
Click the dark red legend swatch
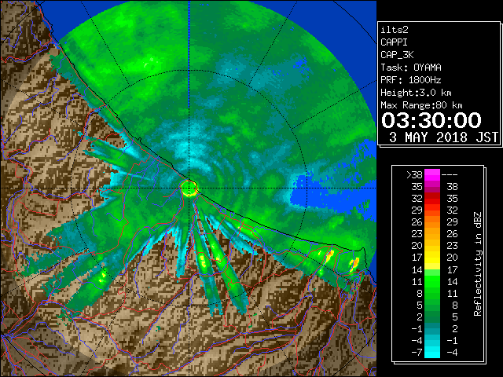[432, 198]
